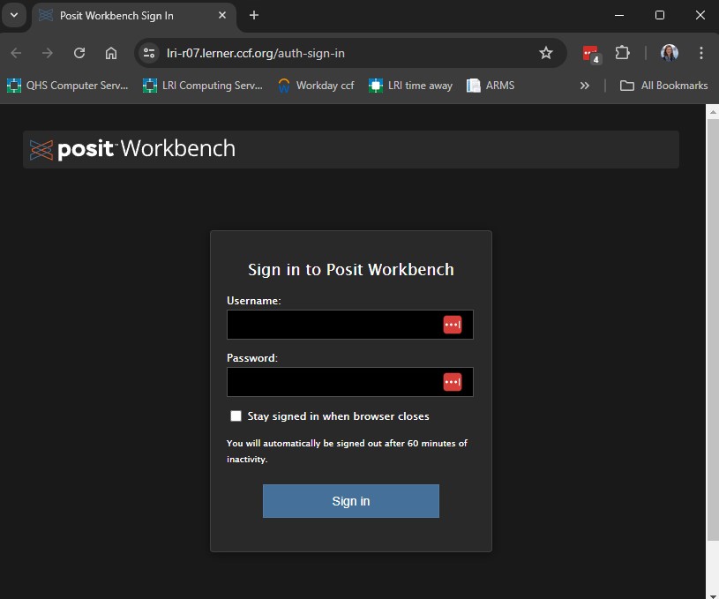Minimize the Chrome window

coord(619,15)
